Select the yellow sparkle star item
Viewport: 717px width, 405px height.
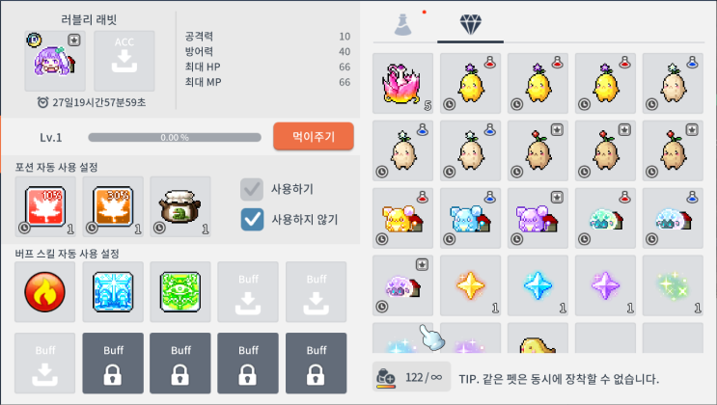(471, 285)
